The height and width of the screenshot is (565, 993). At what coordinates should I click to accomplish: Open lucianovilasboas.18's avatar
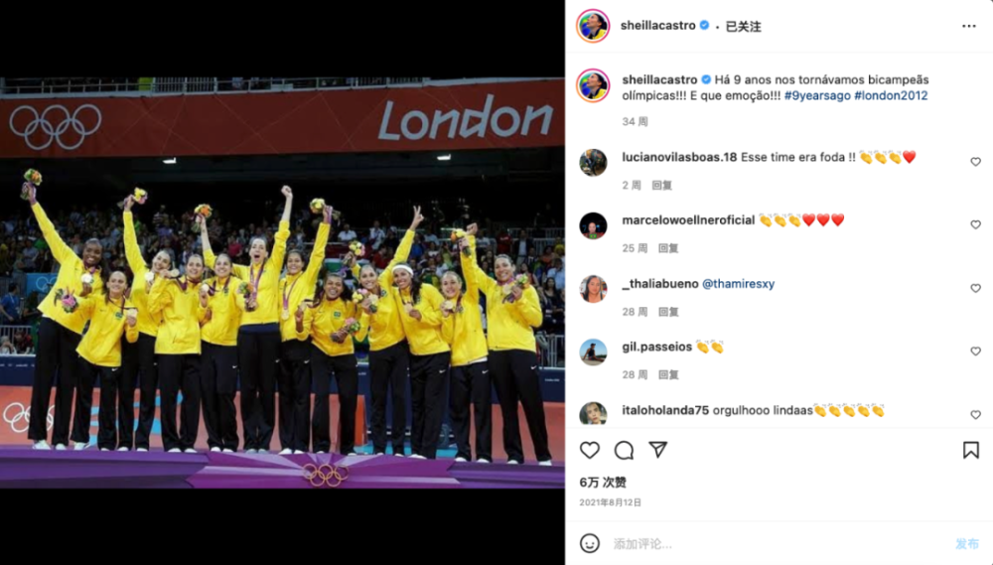593,163
